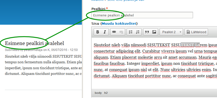The height and width of the screenshot is (98, 217).
Task: Select the body element in path bar
Action: coord(98,93)
